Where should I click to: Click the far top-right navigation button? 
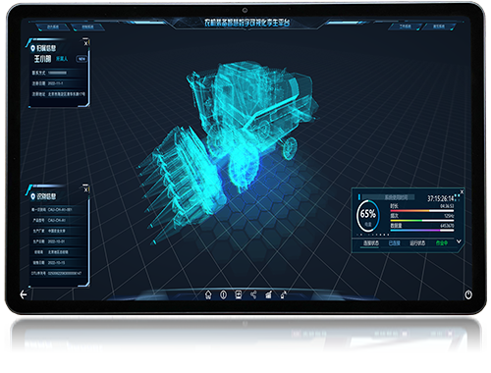(439, 27)
